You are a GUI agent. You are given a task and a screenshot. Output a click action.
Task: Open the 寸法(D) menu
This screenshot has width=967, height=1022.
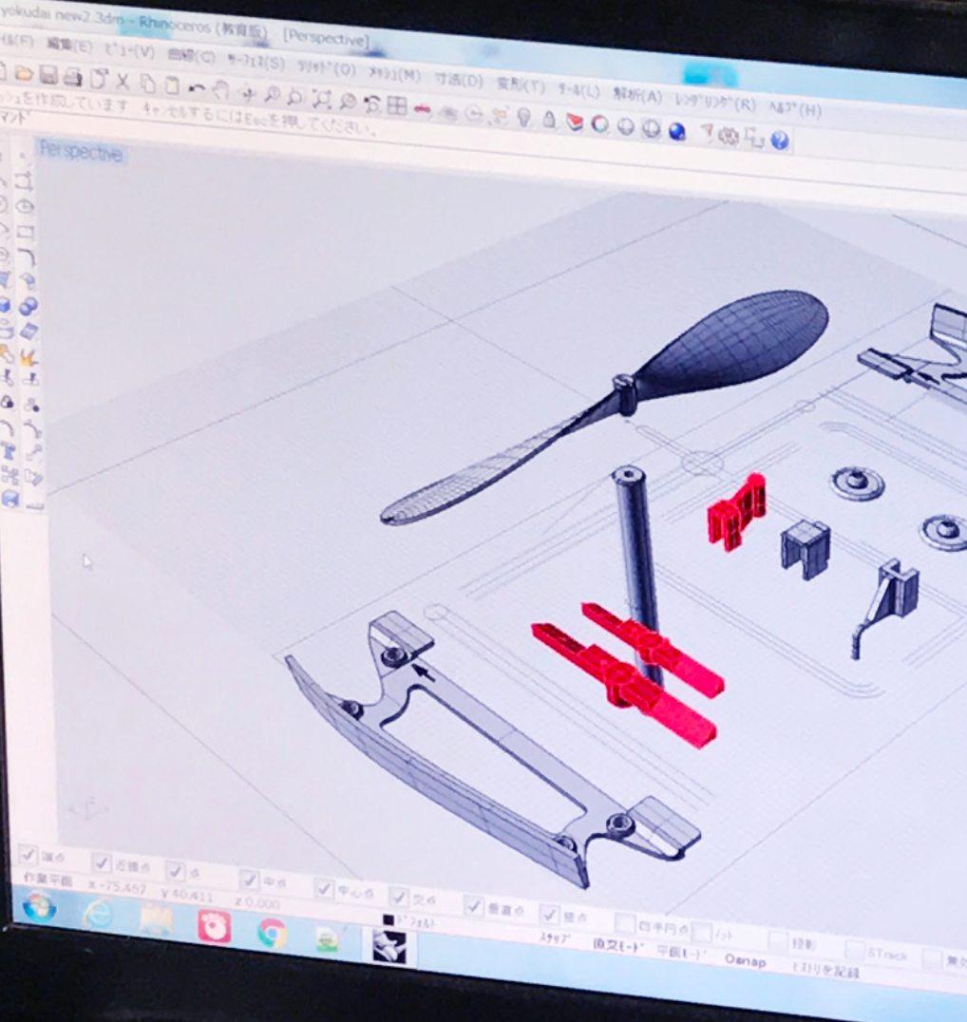459,80
